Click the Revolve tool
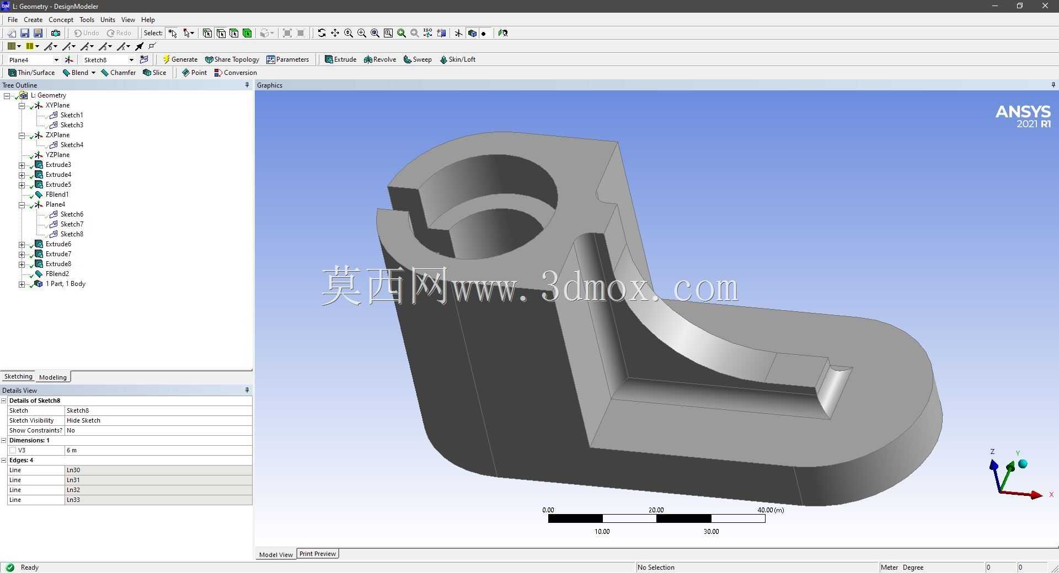1059x573 pixels. (x=379, y=60)
